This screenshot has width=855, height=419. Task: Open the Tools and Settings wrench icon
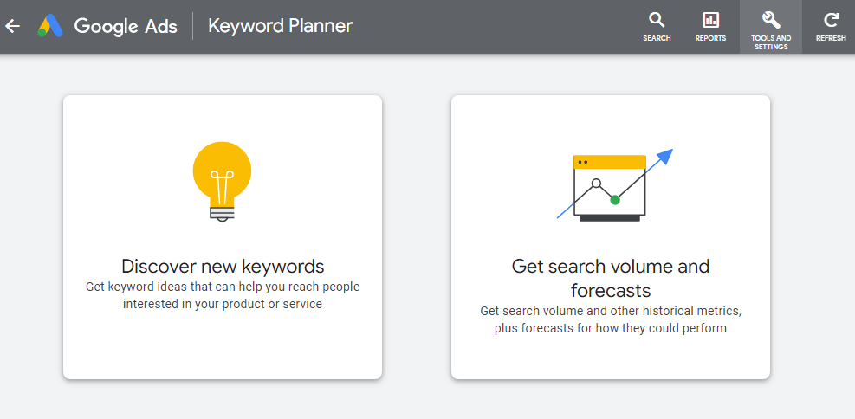click(770, 21)
